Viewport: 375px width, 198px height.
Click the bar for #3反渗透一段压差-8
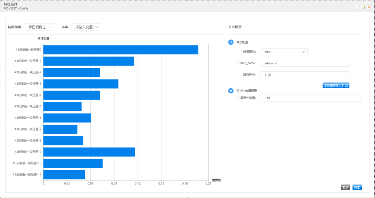[x=64, y=141]
